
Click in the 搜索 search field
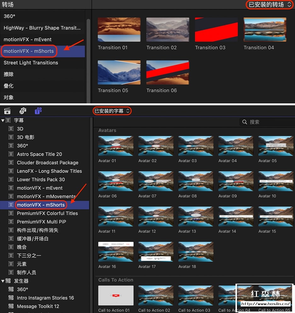[x=267, y=122]
